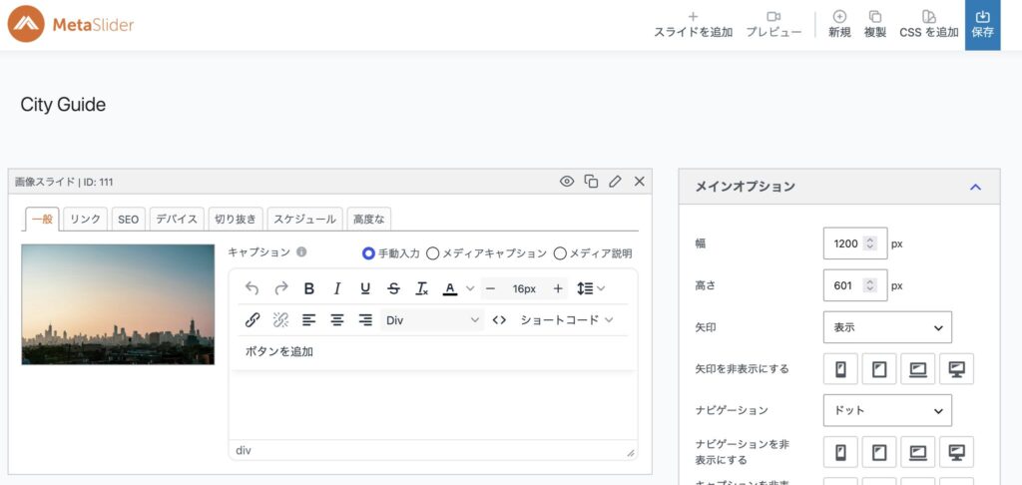
Task: Open the 矢印 dropdown set to 表示
Action: tap(887, 327)
